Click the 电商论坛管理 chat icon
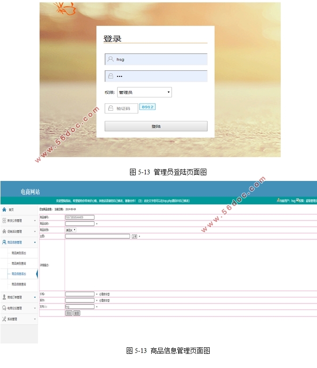 point(4,308)
